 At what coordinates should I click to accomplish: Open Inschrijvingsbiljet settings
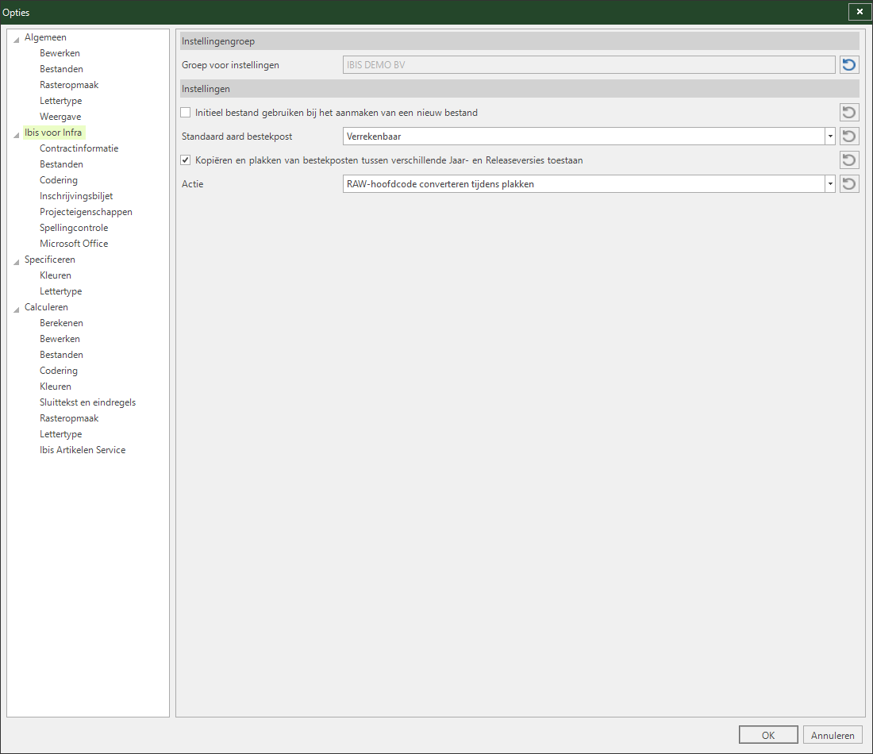point(76,196)
